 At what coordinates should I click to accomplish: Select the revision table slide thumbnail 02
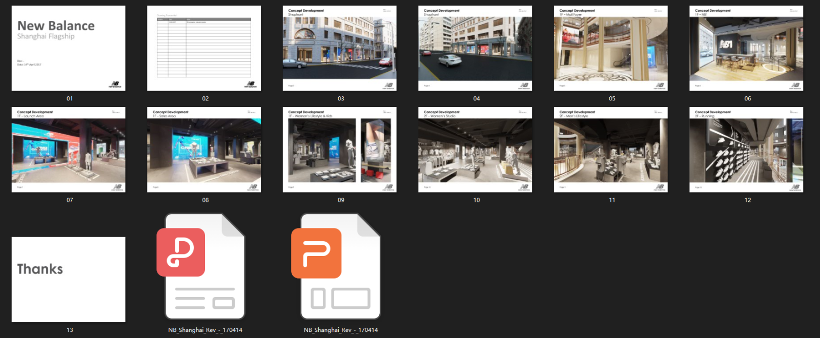point(204,48)
